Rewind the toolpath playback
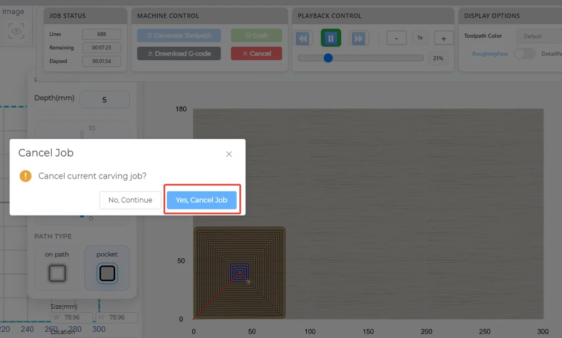This screenshot has width=562, height=338. click(303, 38)
